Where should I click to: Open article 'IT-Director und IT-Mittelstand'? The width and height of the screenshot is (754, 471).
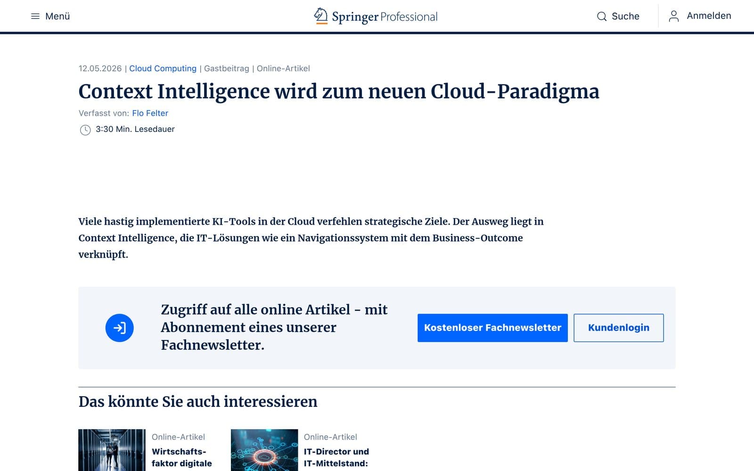336,457
